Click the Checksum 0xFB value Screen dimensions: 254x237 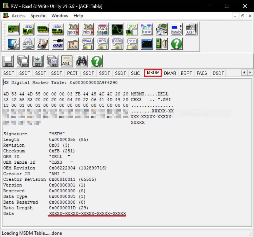click(x=62, y=151)
